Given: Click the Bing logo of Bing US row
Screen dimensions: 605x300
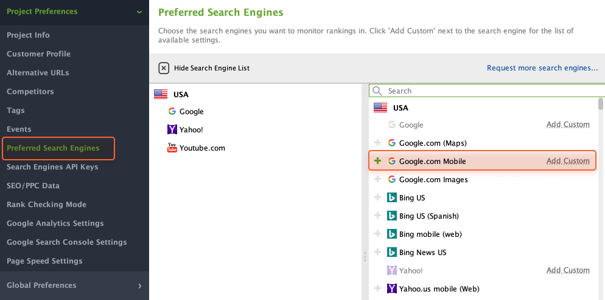Looking at the screenshot, I should 392,197.
